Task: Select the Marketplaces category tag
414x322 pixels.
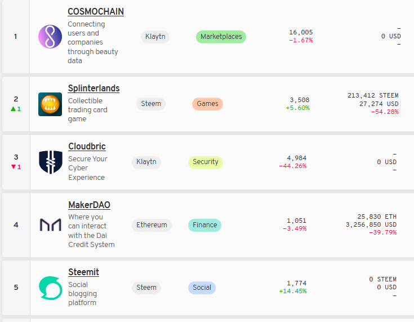Action: [x=221, y=37]
